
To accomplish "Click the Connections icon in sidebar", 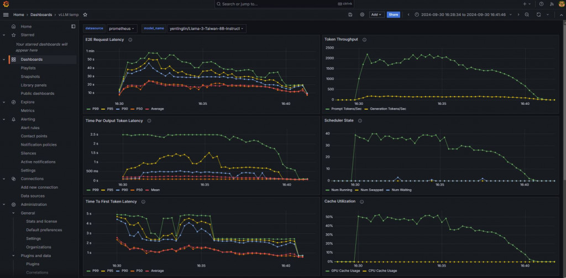I will [x=13, y=179].
